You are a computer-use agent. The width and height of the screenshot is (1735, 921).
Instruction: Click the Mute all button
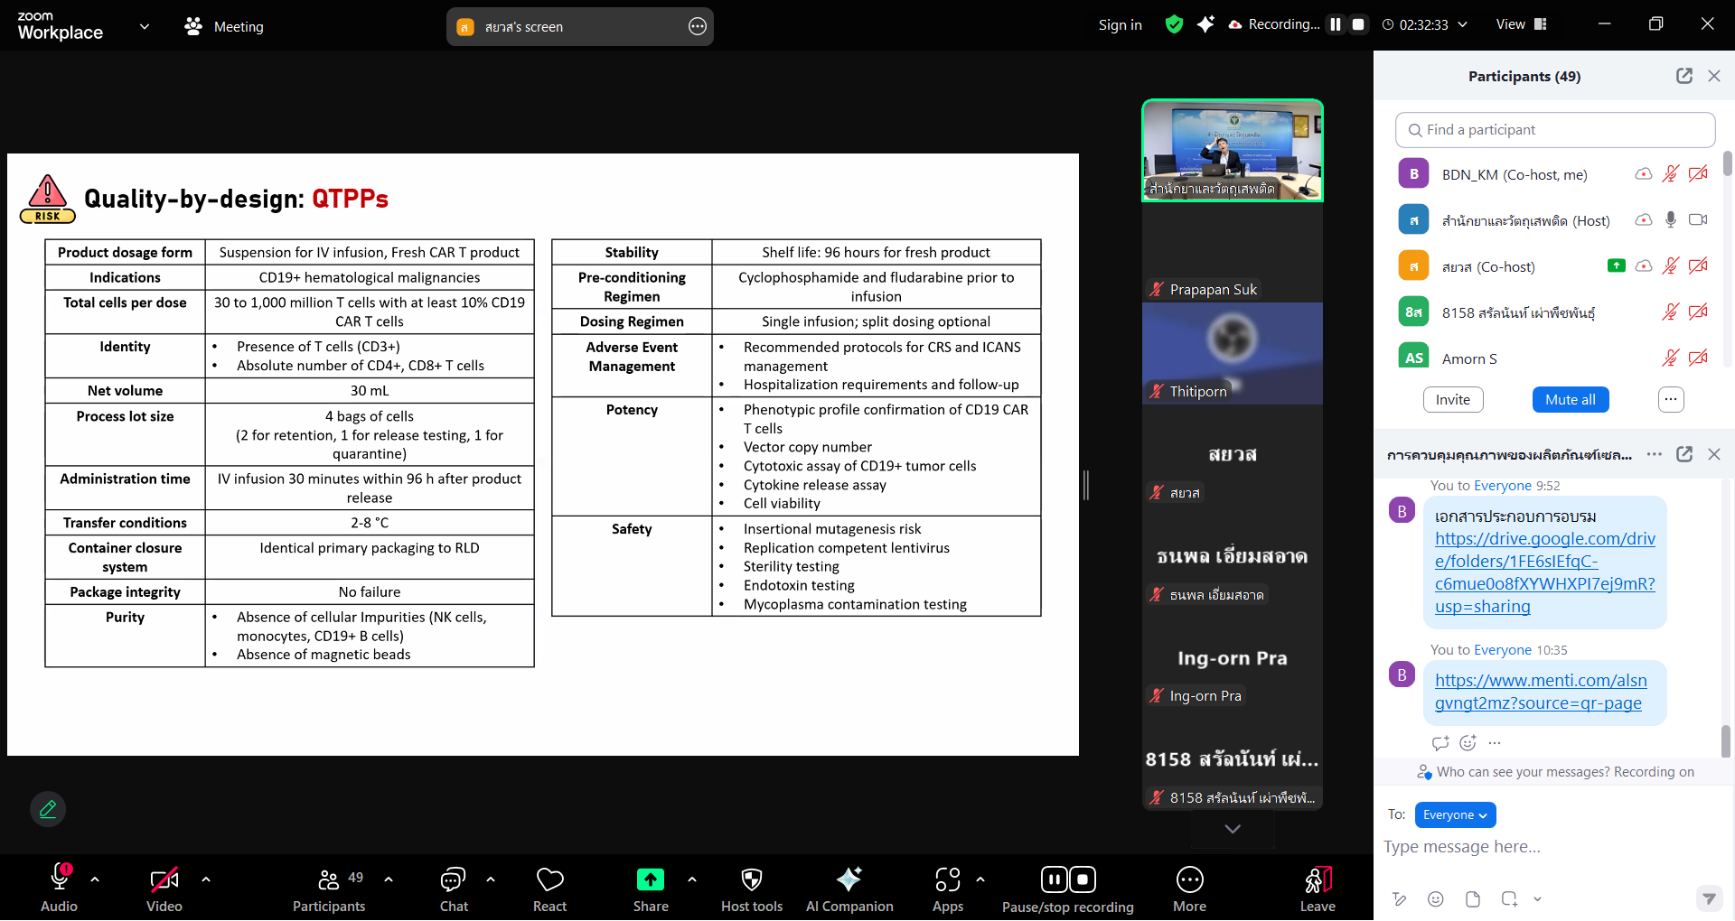pos(1570,399)
